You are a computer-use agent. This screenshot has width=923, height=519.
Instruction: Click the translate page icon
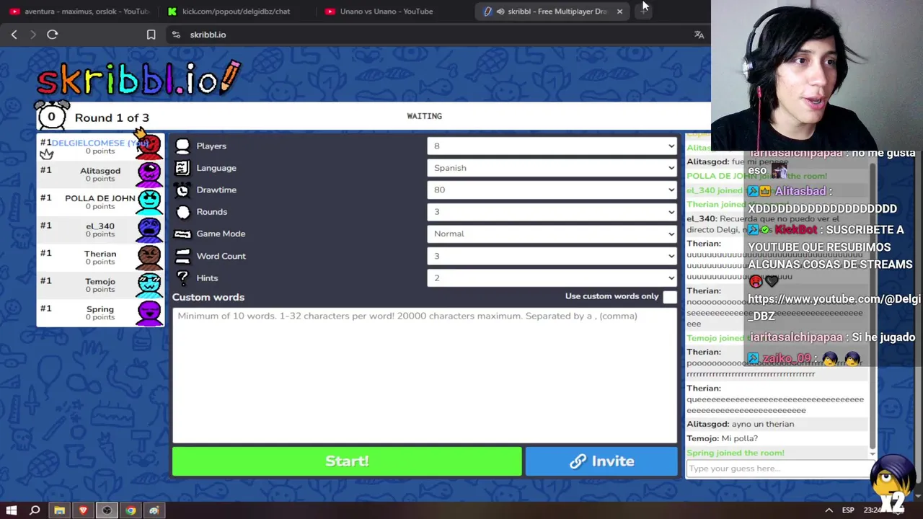pos(699,35)
